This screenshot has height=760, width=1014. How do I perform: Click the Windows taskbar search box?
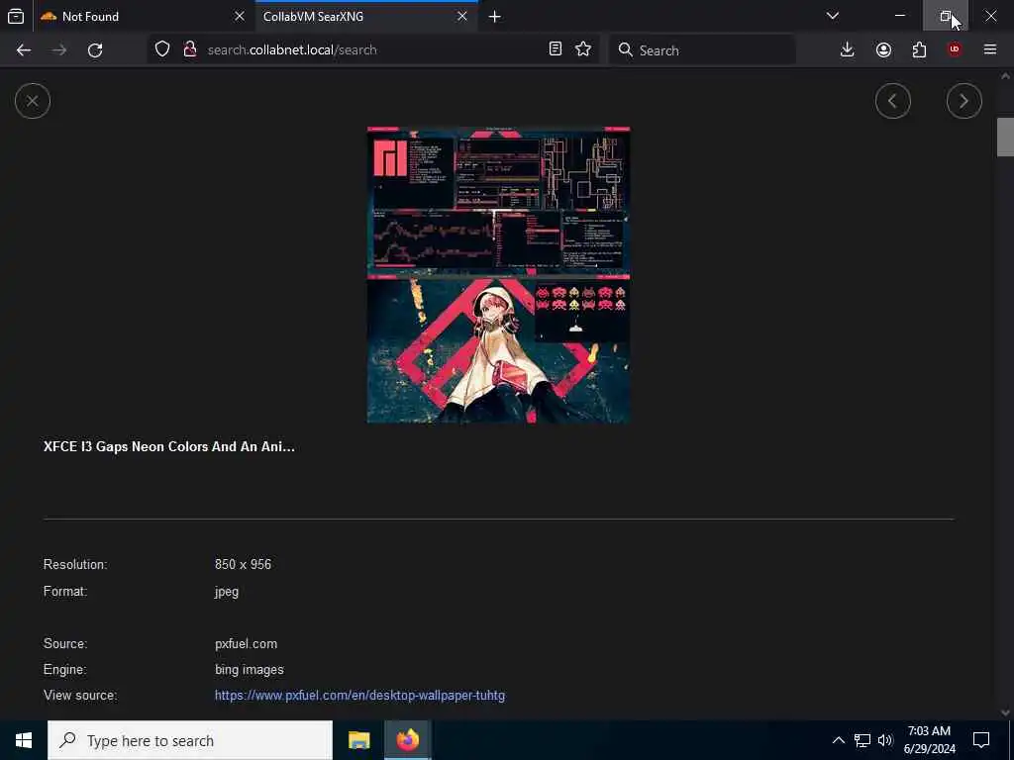pos(190,740)
